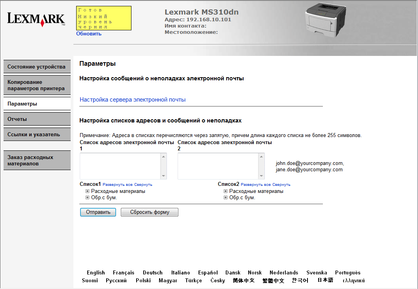
Task: Click down arrow of list 2 scrollbar
Action: (261, 176)
